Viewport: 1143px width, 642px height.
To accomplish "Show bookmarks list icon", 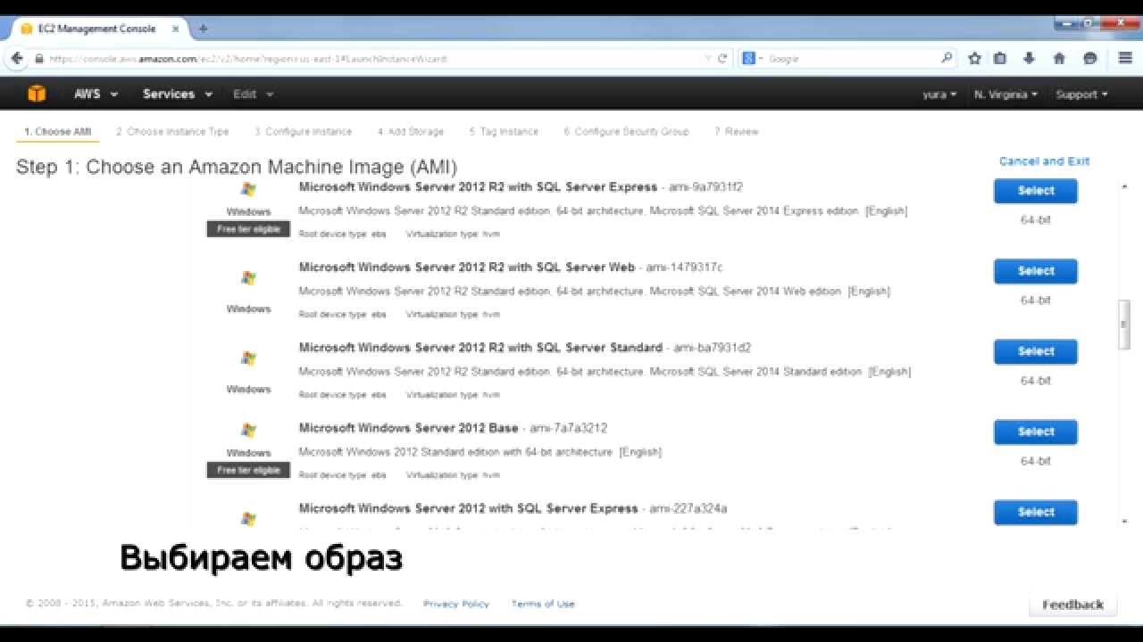I will tap(1000, 58).
